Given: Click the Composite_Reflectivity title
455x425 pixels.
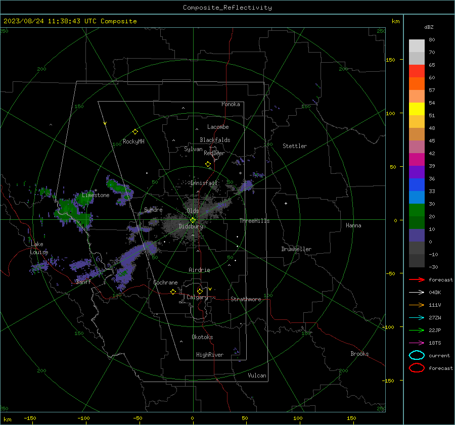Looking at the screenshot, I should [227, 8].
